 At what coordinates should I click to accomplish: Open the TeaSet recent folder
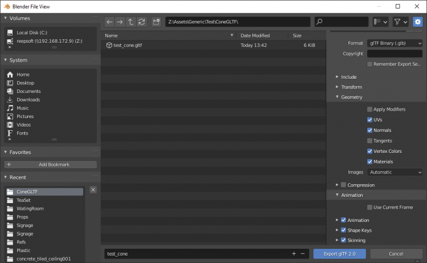pyautogui.click(x=23, y=200)
